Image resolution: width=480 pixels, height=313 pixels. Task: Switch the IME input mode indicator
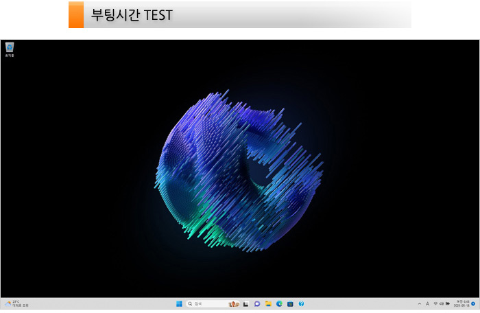pyautogui.click(x=428, y=304)
